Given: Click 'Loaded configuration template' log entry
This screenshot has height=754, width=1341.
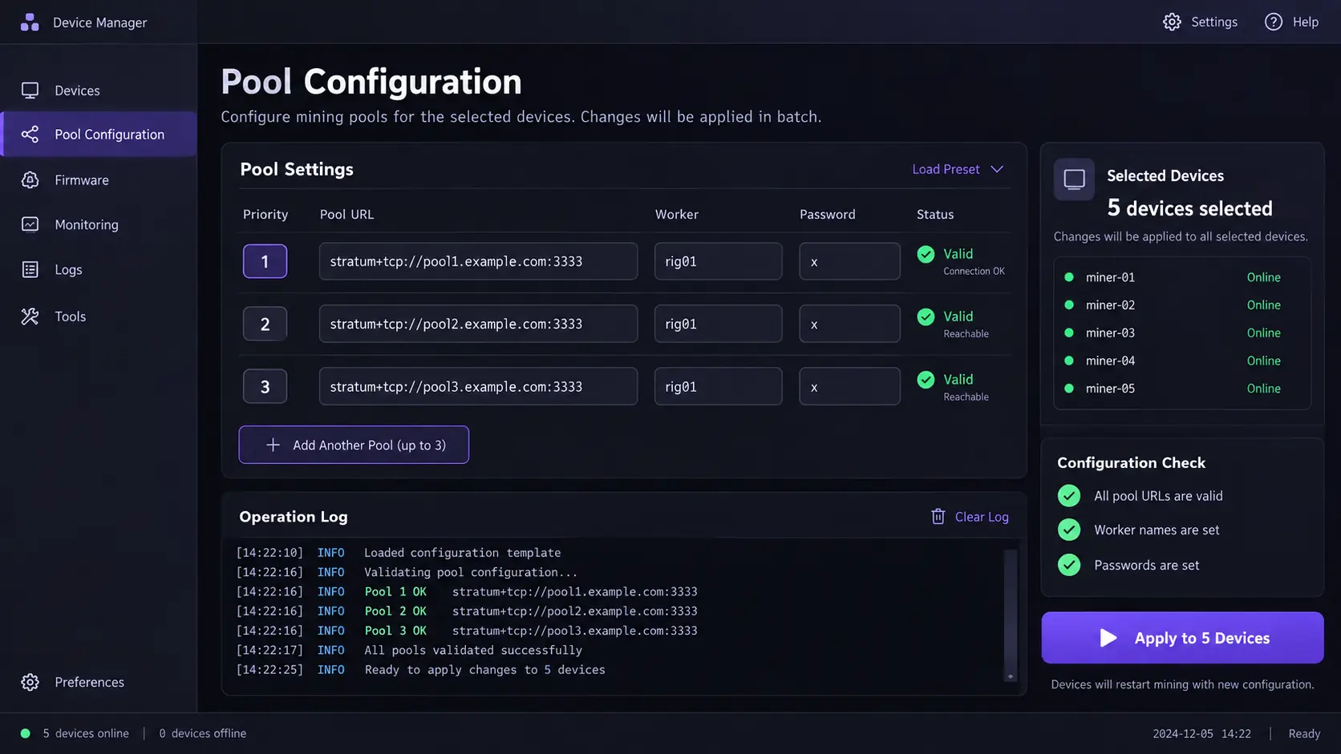Looking at the screenshot, I should click(463, 553).
